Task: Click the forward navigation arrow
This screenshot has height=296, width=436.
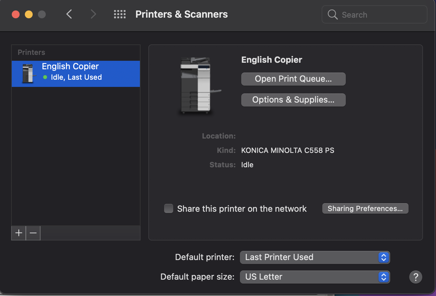Action: pyautogui.click(x=93, y=14)
